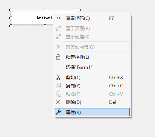Click the Bring to Front icon
This screenshot has width=155, height=137.
(x=58, y=28)
